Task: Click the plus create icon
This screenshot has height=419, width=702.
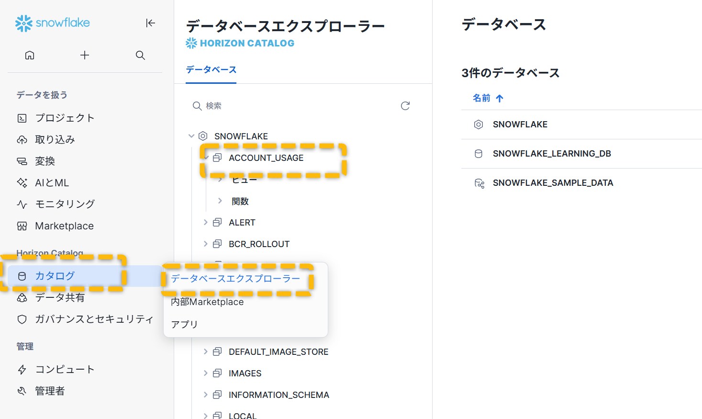Action: point(85,55)
